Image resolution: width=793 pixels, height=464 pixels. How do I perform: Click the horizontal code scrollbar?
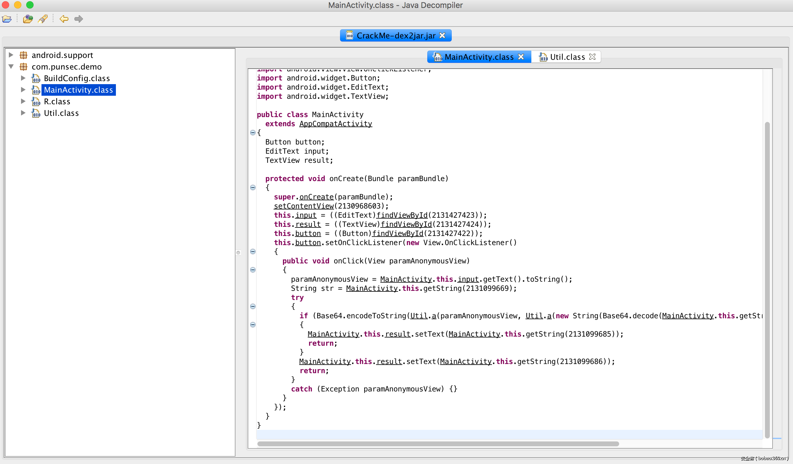point(438,444)
